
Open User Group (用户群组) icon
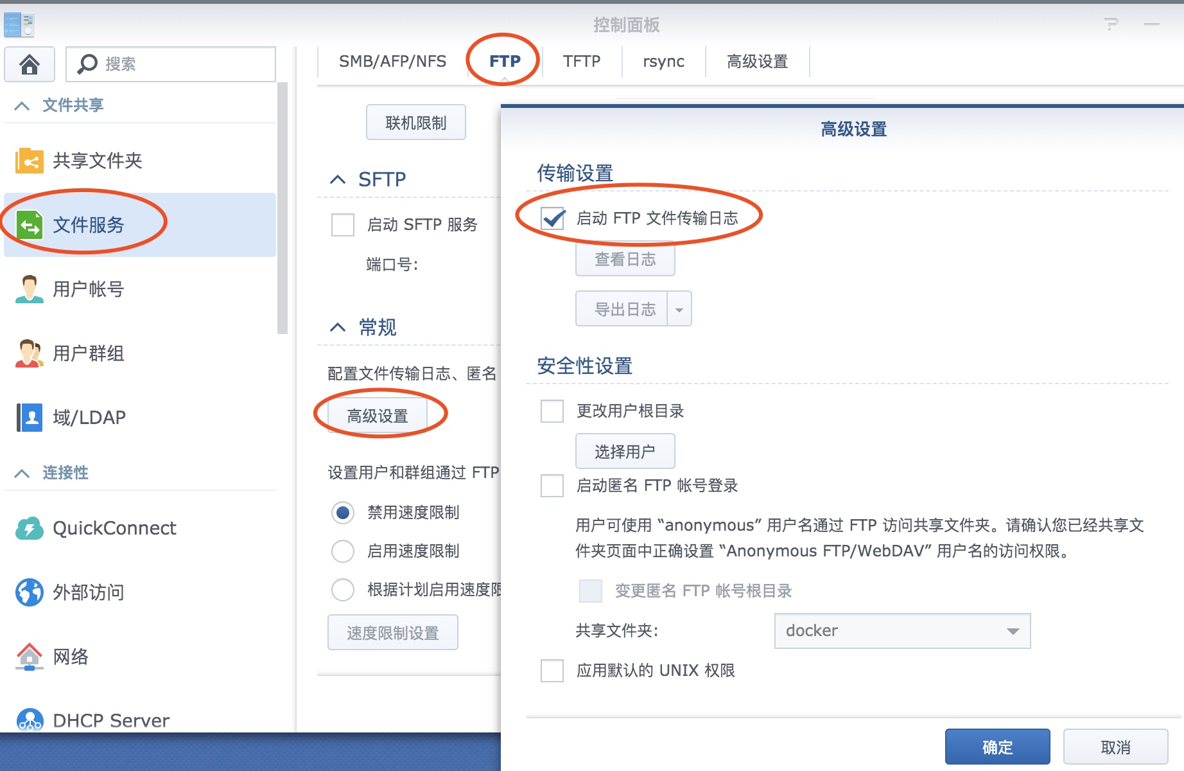pos(30,353)
